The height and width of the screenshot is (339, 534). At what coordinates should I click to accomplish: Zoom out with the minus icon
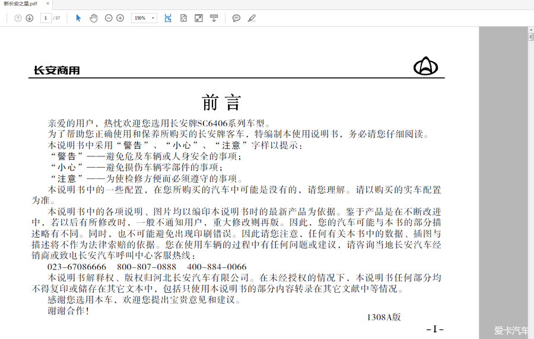109,18
